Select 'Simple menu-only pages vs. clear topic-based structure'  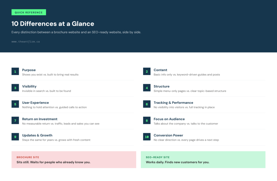190,91
